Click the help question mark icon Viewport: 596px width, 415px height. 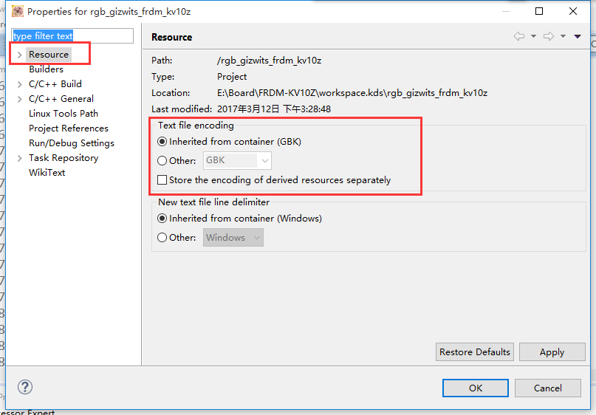pos(25,387)
